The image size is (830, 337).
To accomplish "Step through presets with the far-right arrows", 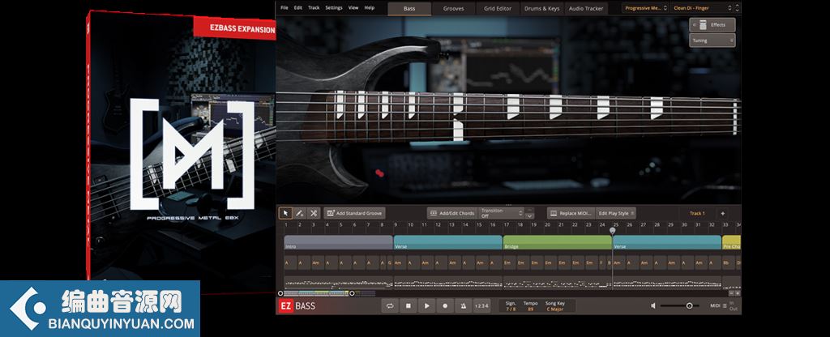I will pyautogui.click(x=738, y=8).
